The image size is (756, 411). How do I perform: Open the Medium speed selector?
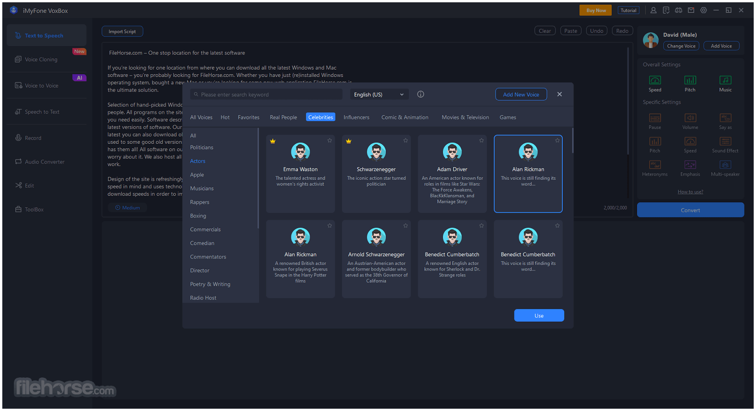tap(127, 208)
